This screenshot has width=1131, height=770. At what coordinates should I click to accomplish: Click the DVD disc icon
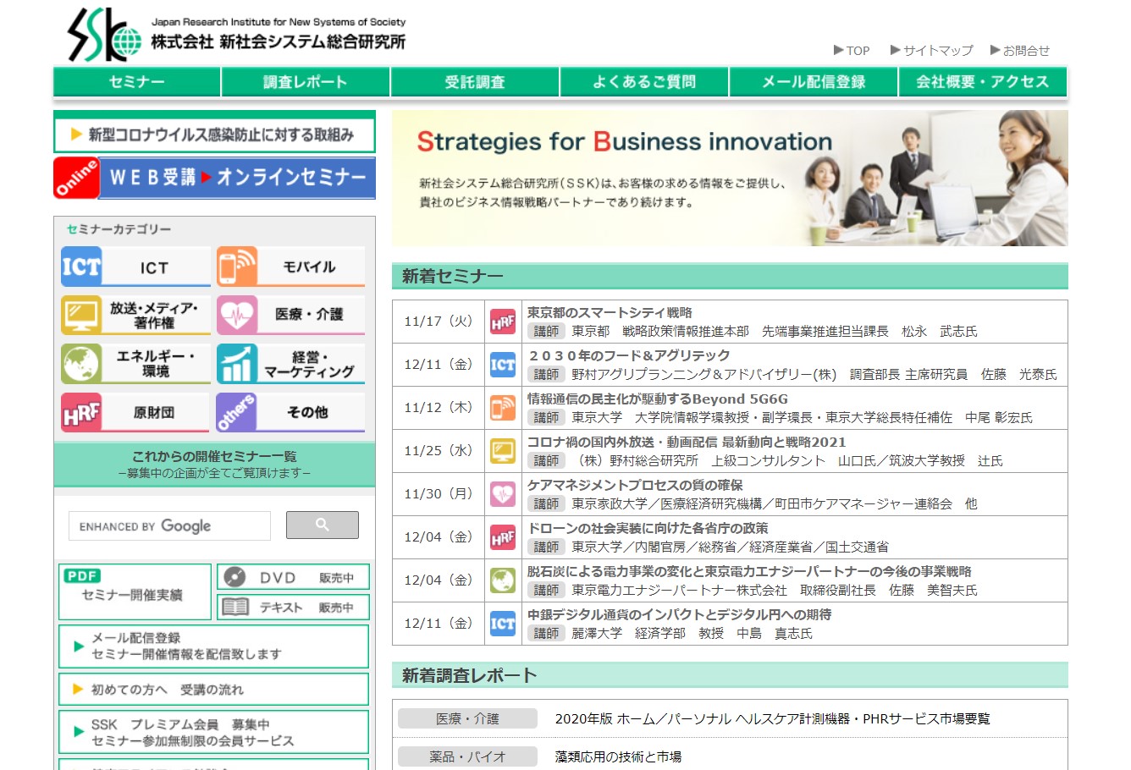(x=234, y=577)
